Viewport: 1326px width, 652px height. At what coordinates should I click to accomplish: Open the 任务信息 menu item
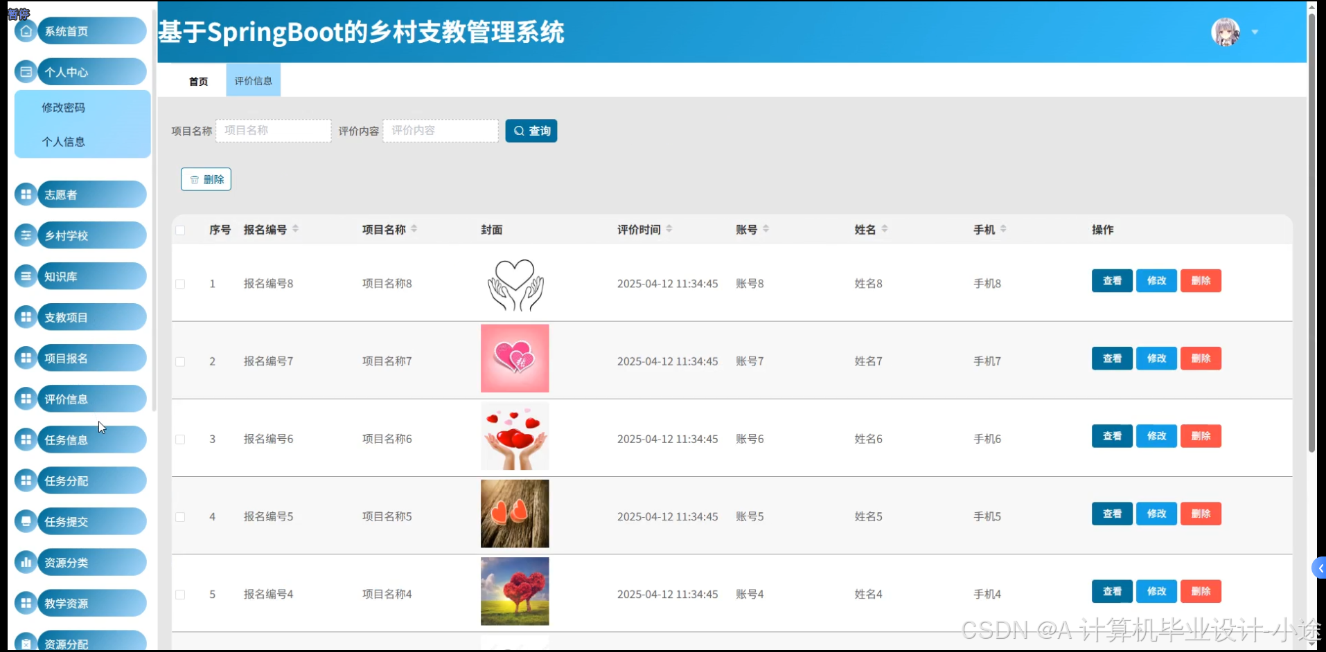coord(91,440)
